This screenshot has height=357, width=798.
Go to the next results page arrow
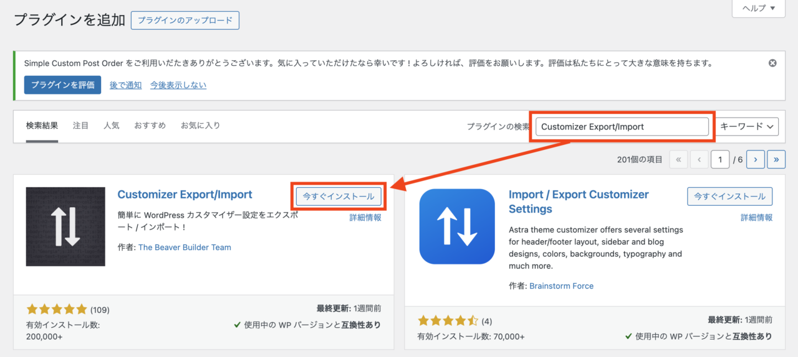(x=756, y=159)
